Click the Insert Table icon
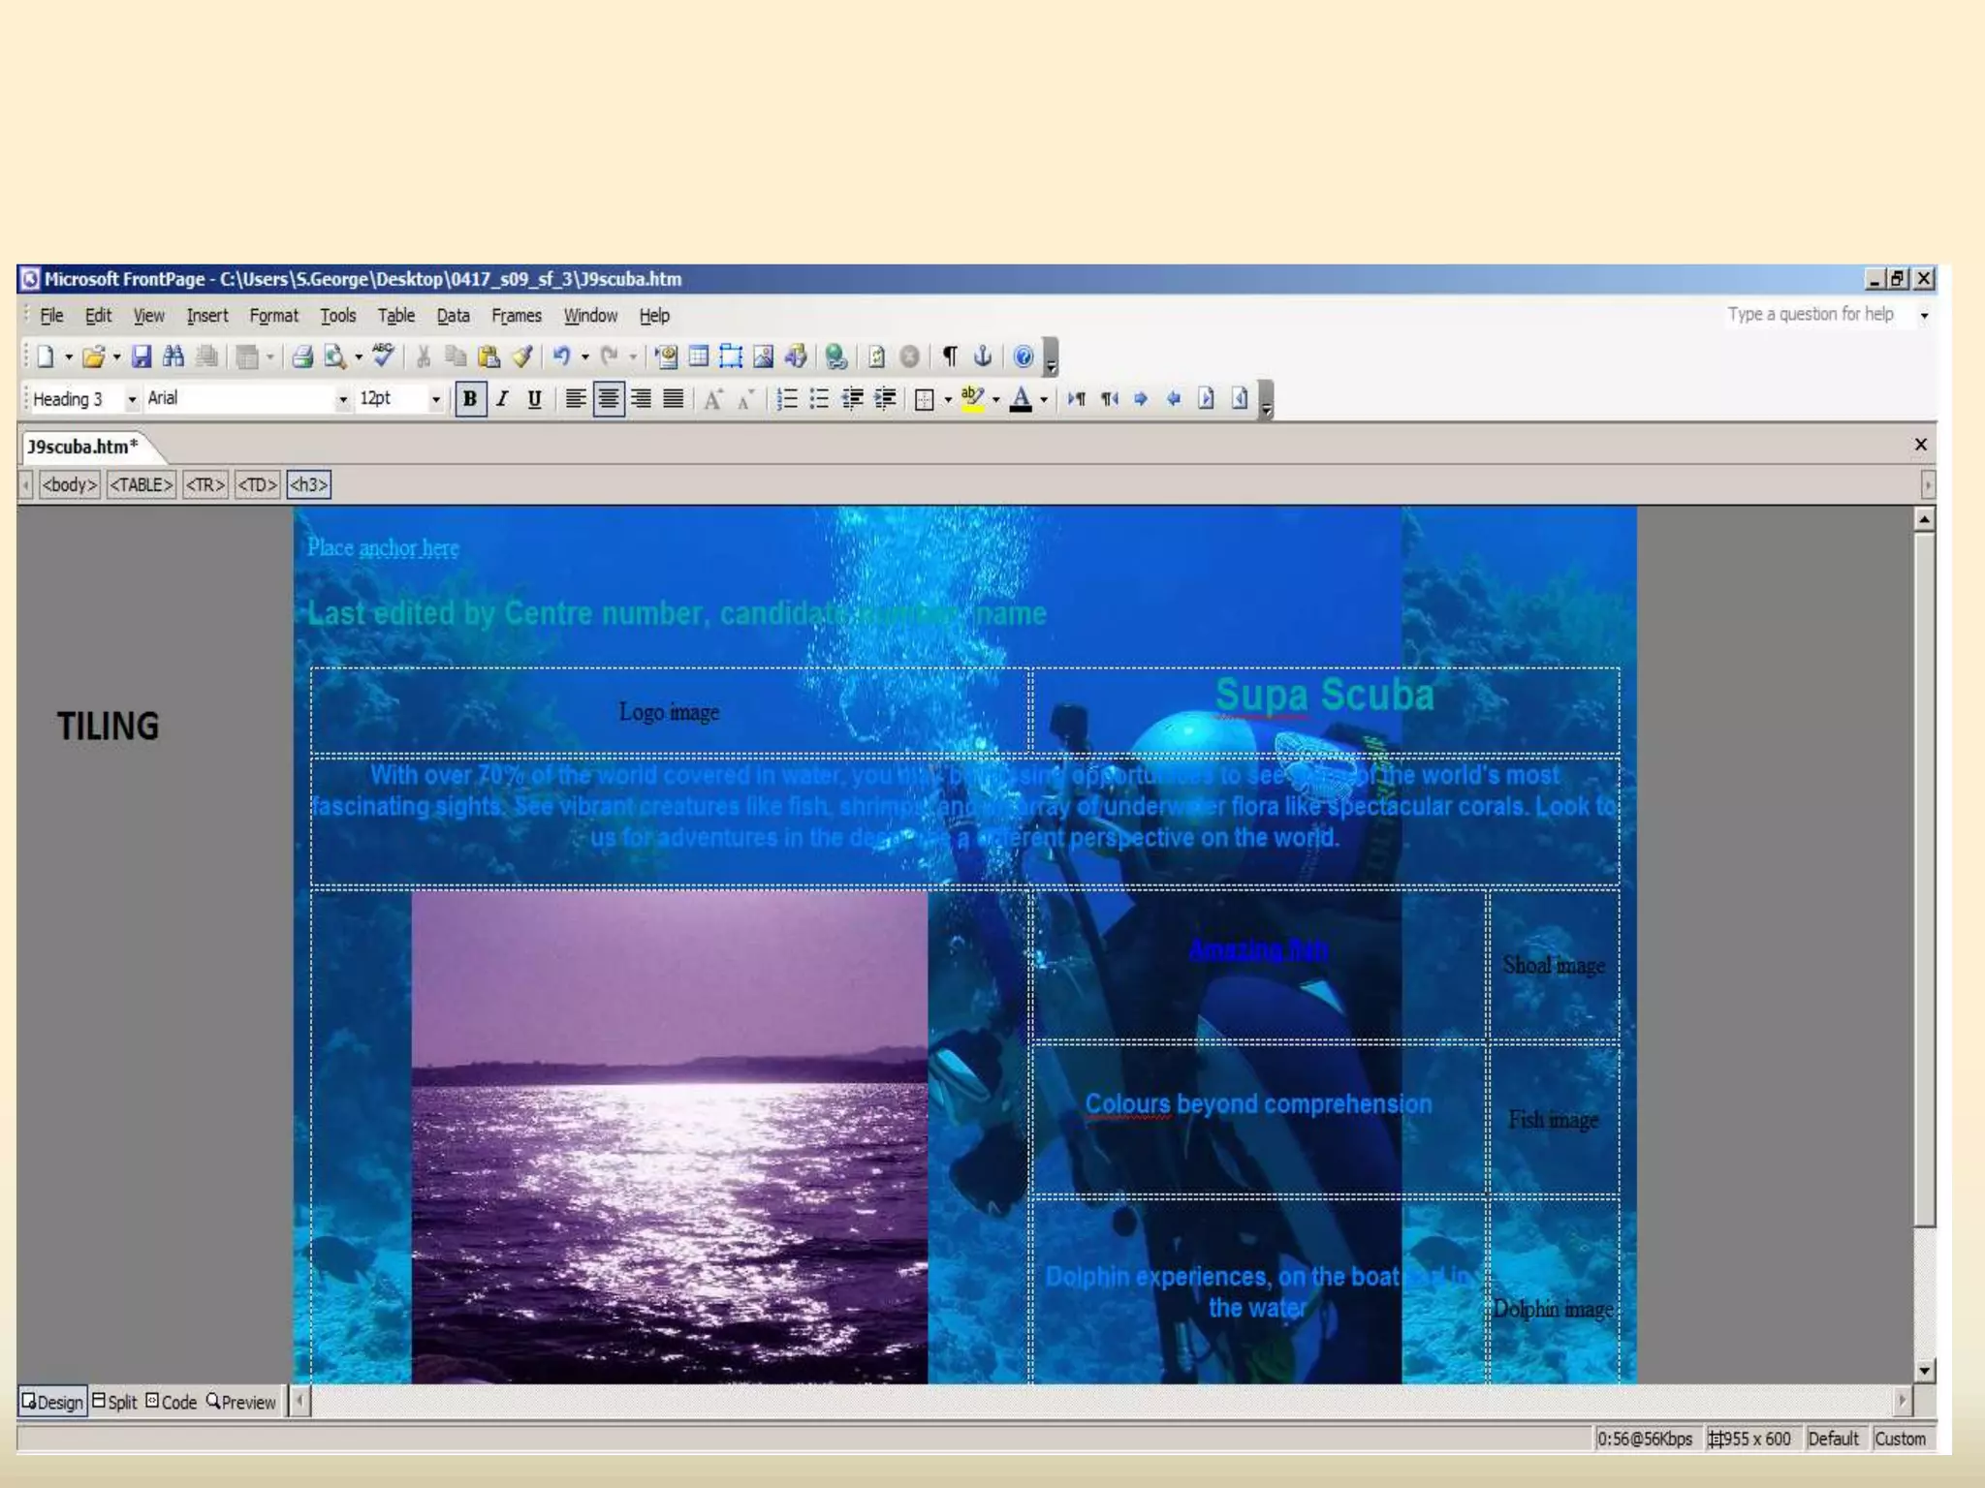Image resolution: width=1985 pixels, height=1488 pixels. (698, 356)
